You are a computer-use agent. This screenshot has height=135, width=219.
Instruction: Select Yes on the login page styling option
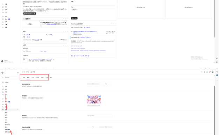click(106, 84)
